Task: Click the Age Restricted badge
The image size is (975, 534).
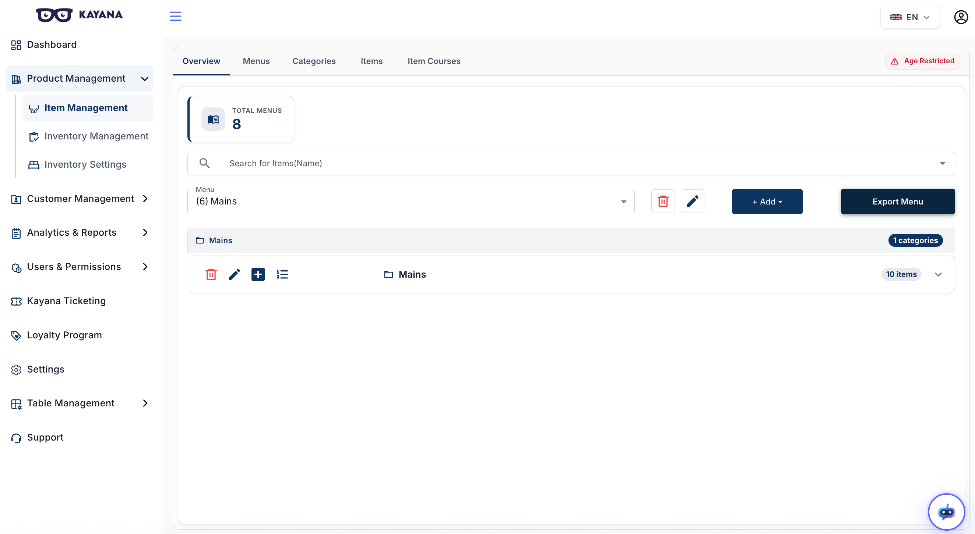Action: (x=922, y=61)
